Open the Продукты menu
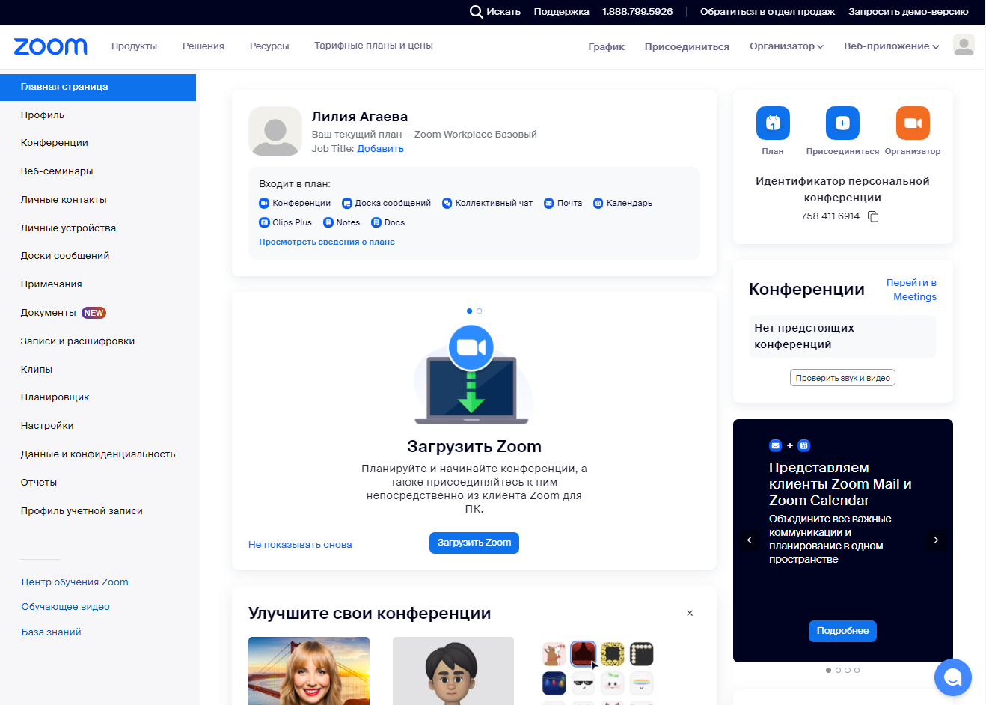The height and width of the screenshot is (705, 986). point(134,46)
